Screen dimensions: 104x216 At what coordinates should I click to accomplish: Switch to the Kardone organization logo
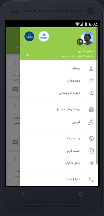point(29,36)
